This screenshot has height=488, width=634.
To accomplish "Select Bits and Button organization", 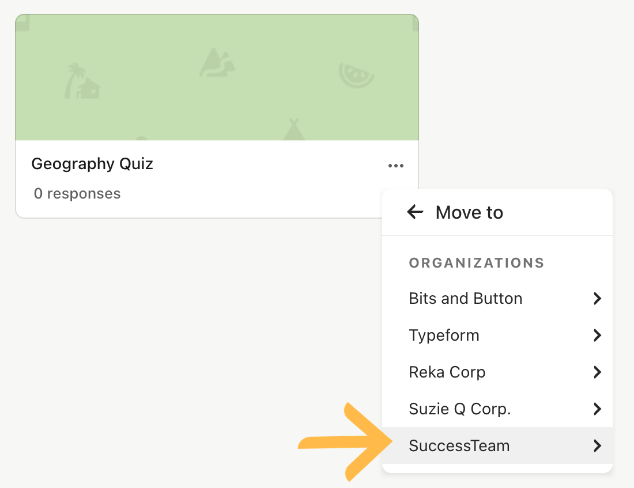I will (497, 299).
